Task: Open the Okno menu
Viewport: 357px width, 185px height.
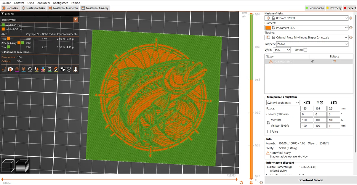Action: point(31,3)
